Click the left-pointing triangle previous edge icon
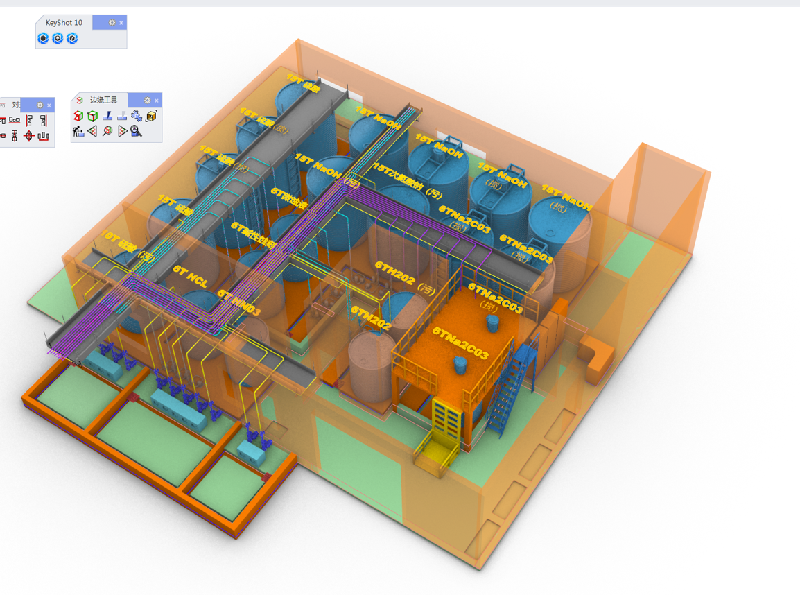800x595 pixels. [x=93, y=131]
